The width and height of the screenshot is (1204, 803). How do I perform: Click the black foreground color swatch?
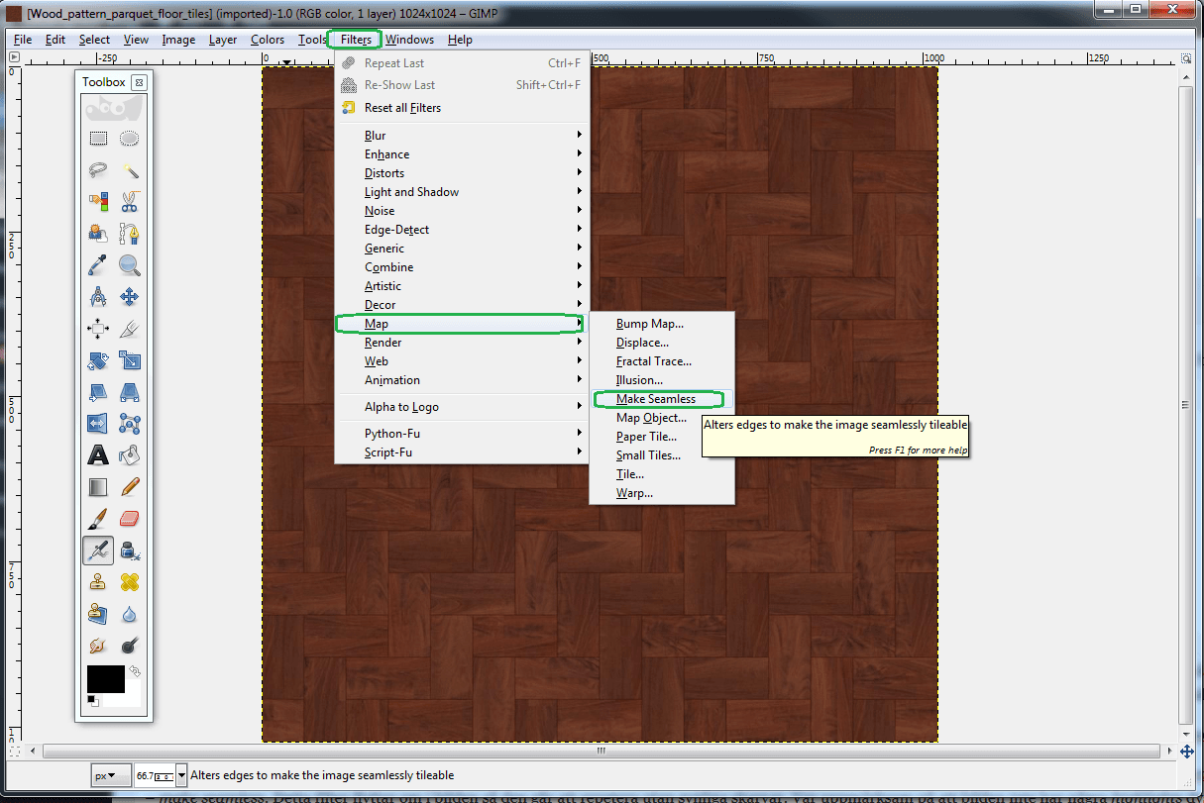pyautogui.click(x=104, y=678)
